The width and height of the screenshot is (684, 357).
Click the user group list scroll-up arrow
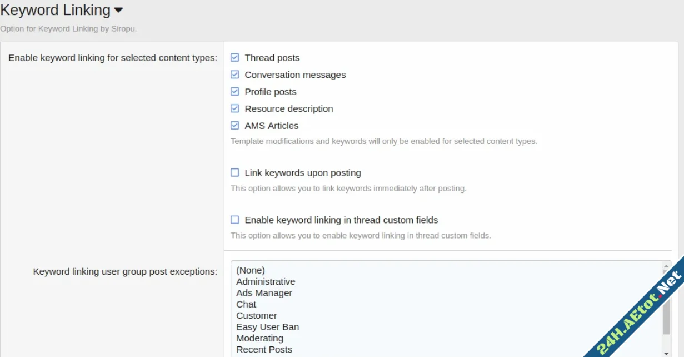click(x=666, y=266)
